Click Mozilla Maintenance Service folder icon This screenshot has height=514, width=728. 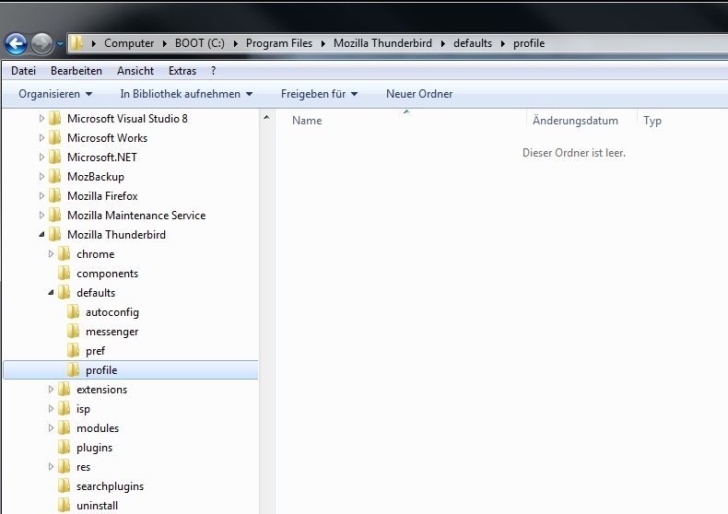54,216
